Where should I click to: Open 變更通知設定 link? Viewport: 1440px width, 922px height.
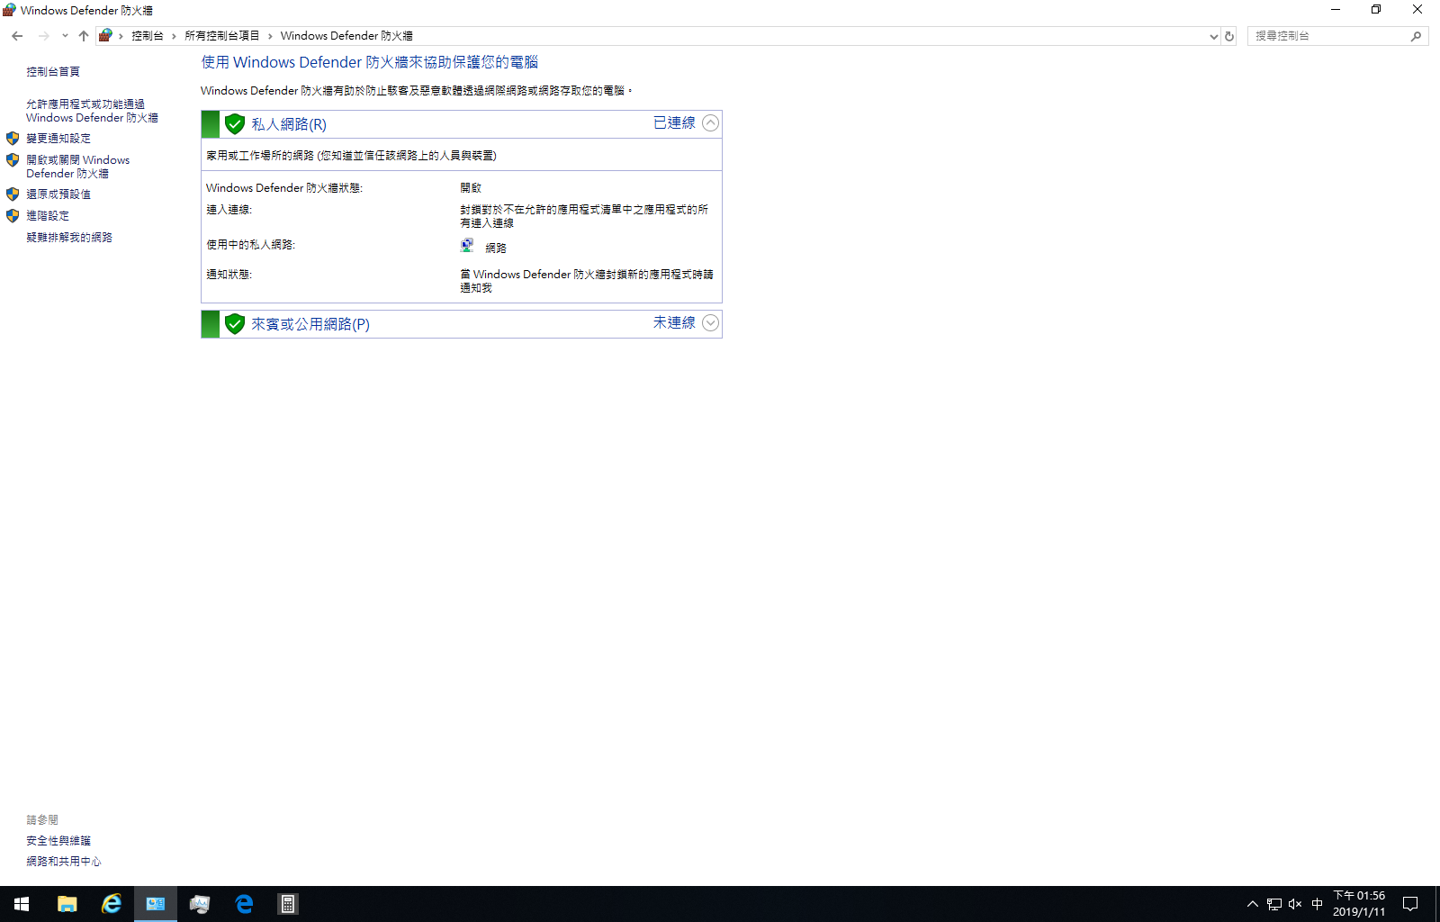point(58,139)
